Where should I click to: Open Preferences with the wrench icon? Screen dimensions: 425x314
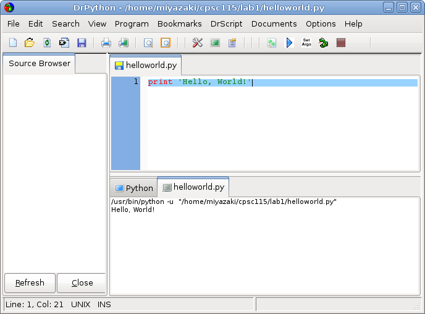click(x=198, y=43)
